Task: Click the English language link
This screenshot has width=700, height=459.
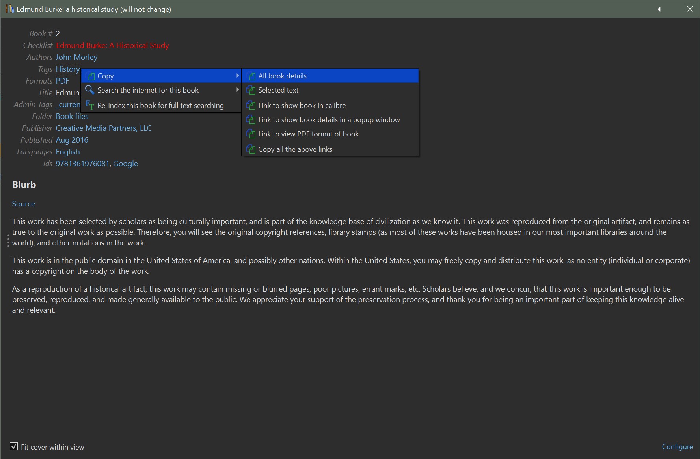Action: [68, 152]
